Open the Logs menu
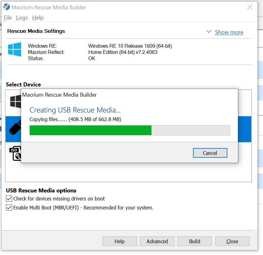 [22, 18]
